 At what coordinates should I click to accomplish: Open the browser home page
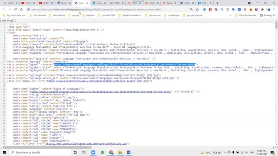(x=21, y=10)
